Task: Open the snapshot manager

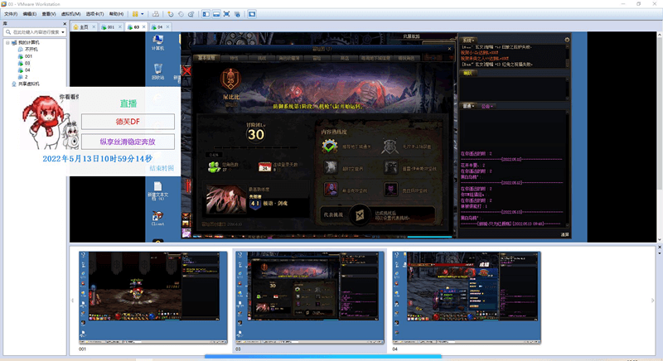Action: click(191, 14)
